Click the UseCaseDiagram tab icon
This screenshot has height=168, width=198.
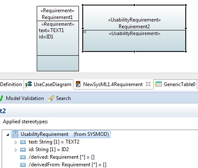pos(28,84)
